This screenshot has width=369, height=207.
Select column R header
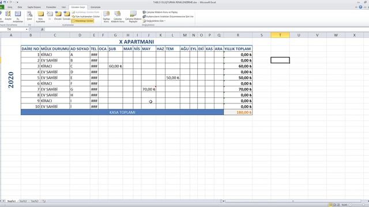click(238, 35)
